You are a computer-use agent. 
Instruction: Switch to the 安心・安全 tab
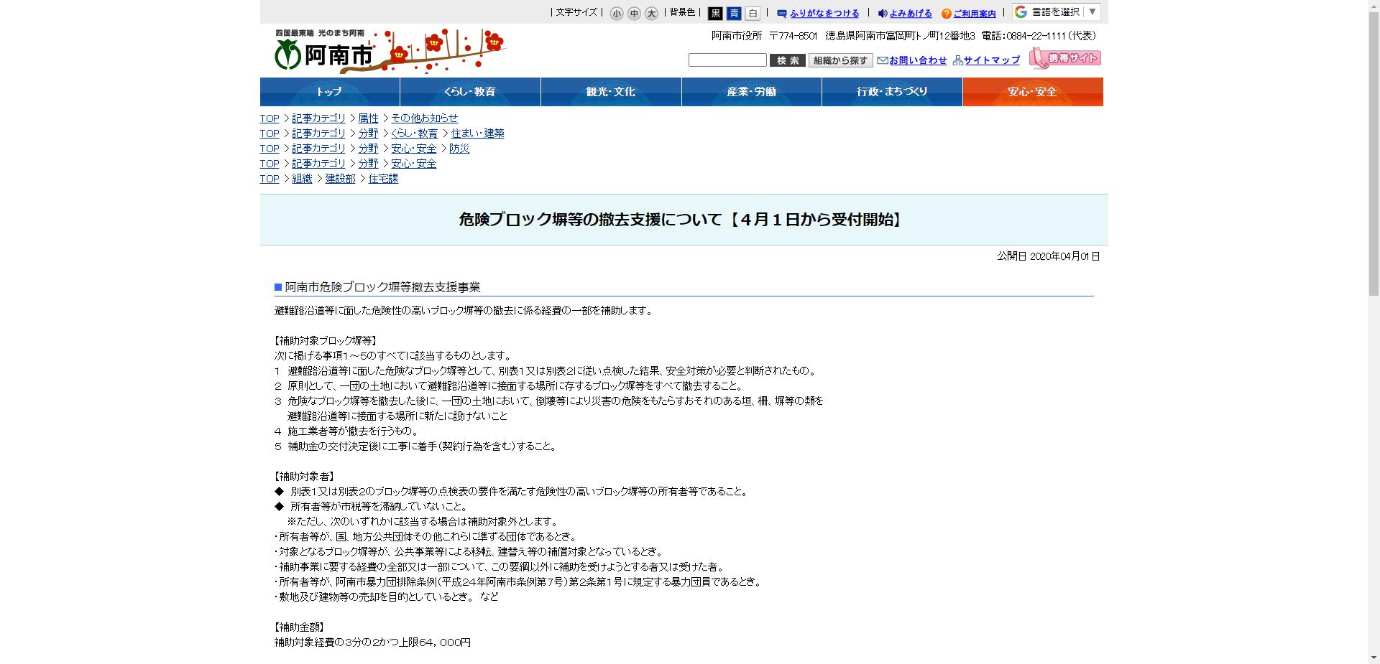coord(1033,92)
